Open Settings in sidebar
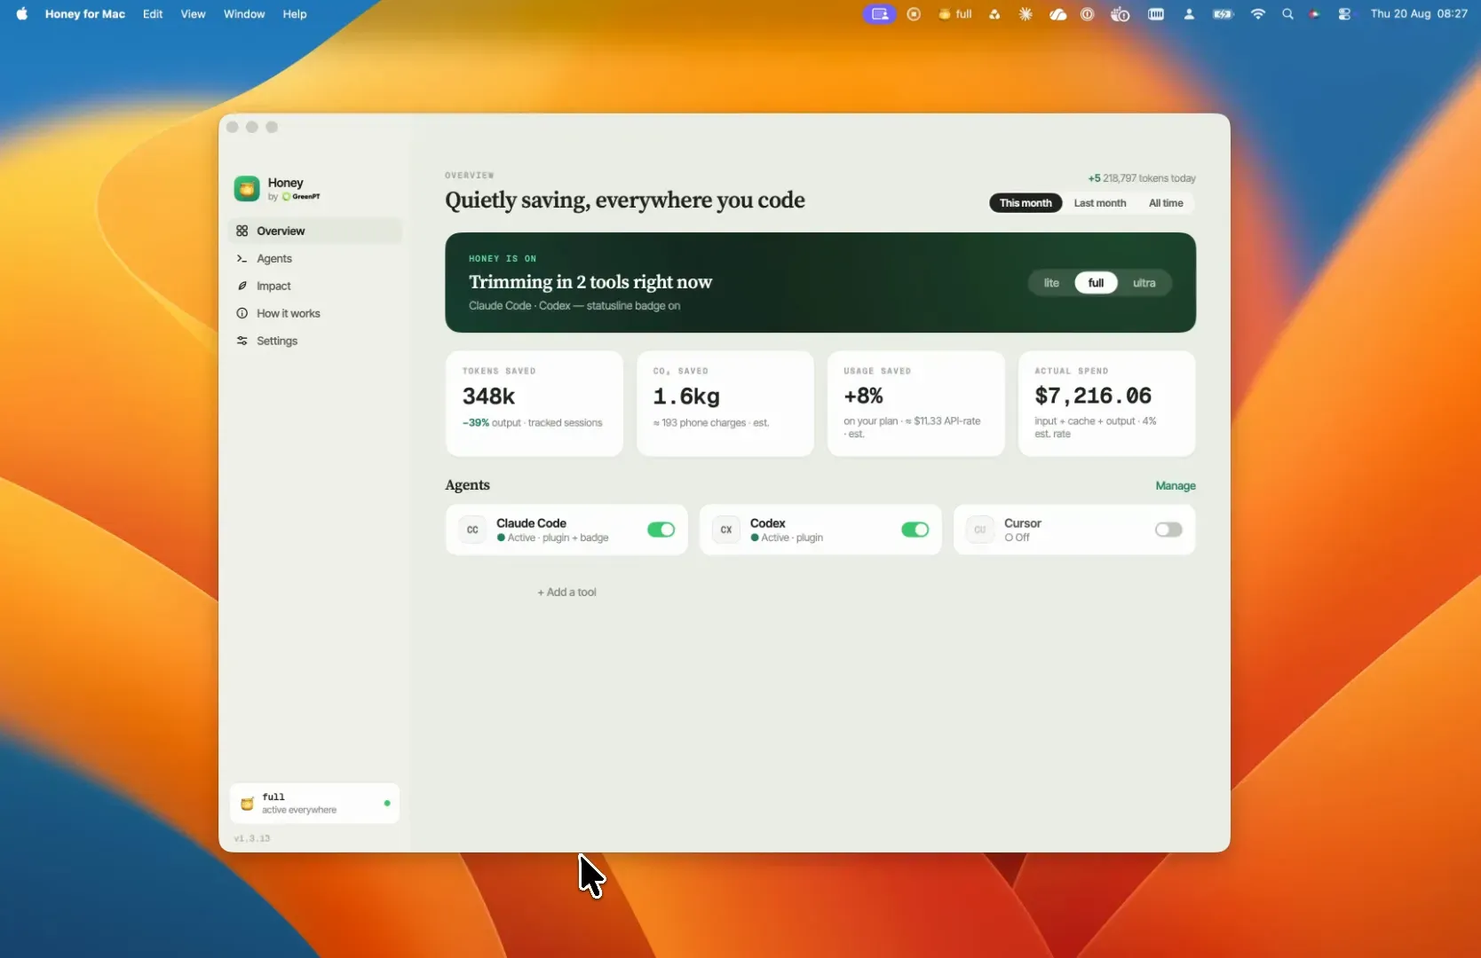 (x=315, y=341)
